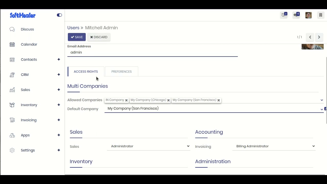Switch to the Preferences tab
This screenshot has height=184, width=327.
pos(122,72)
